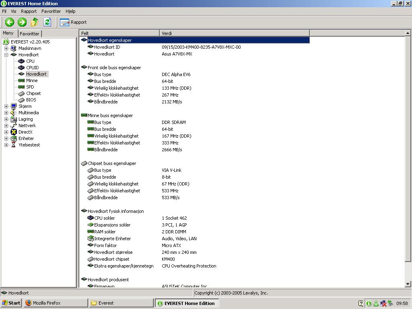Viewport: 412px width, 309px height.
Task: Click value DDR SDRAM
Action: coord(174,122)
